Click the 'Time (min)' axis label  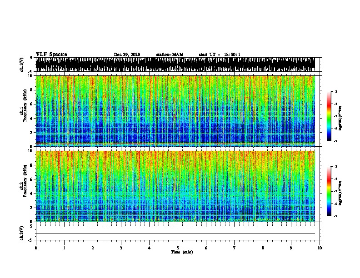pyautogui.click(x=182, y=252)
